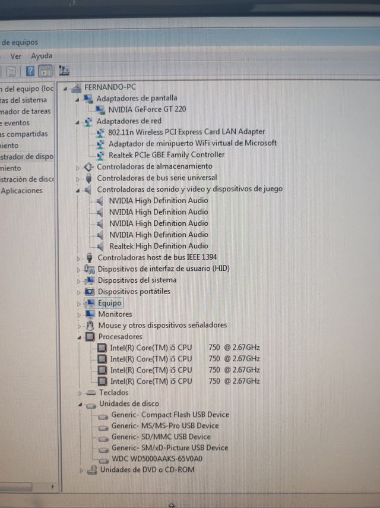
Task: Click the left pane horizontal scrollbar thumb
Action: pos(16,487)
